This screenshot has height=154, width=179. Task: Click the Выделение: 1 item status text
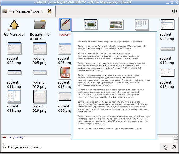pyautogui.click(x=25, y=147)
